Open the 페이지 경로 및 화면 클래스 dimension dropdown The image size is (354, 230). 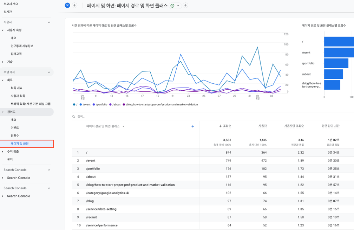[123, 126]
